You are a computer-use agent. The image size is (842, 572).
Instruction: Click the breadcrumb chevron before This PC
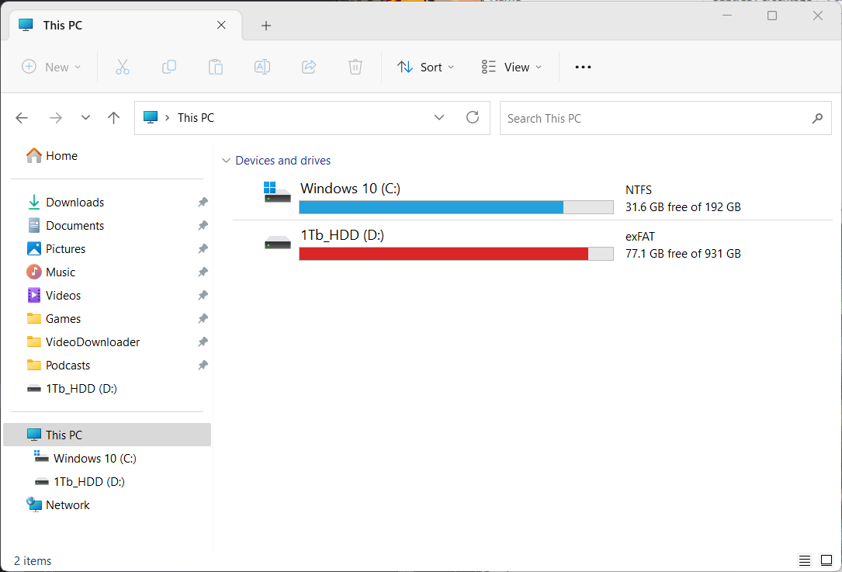coord(168,118)
